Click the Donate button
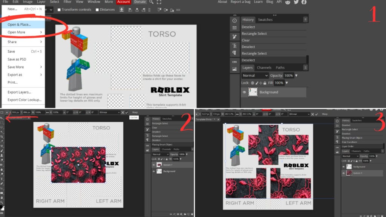Screen dimensions: 386x217 140,2
